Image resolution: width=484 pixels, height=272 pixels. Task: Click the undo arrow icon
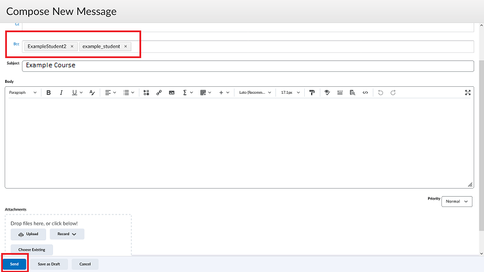[x=380, y=93]
